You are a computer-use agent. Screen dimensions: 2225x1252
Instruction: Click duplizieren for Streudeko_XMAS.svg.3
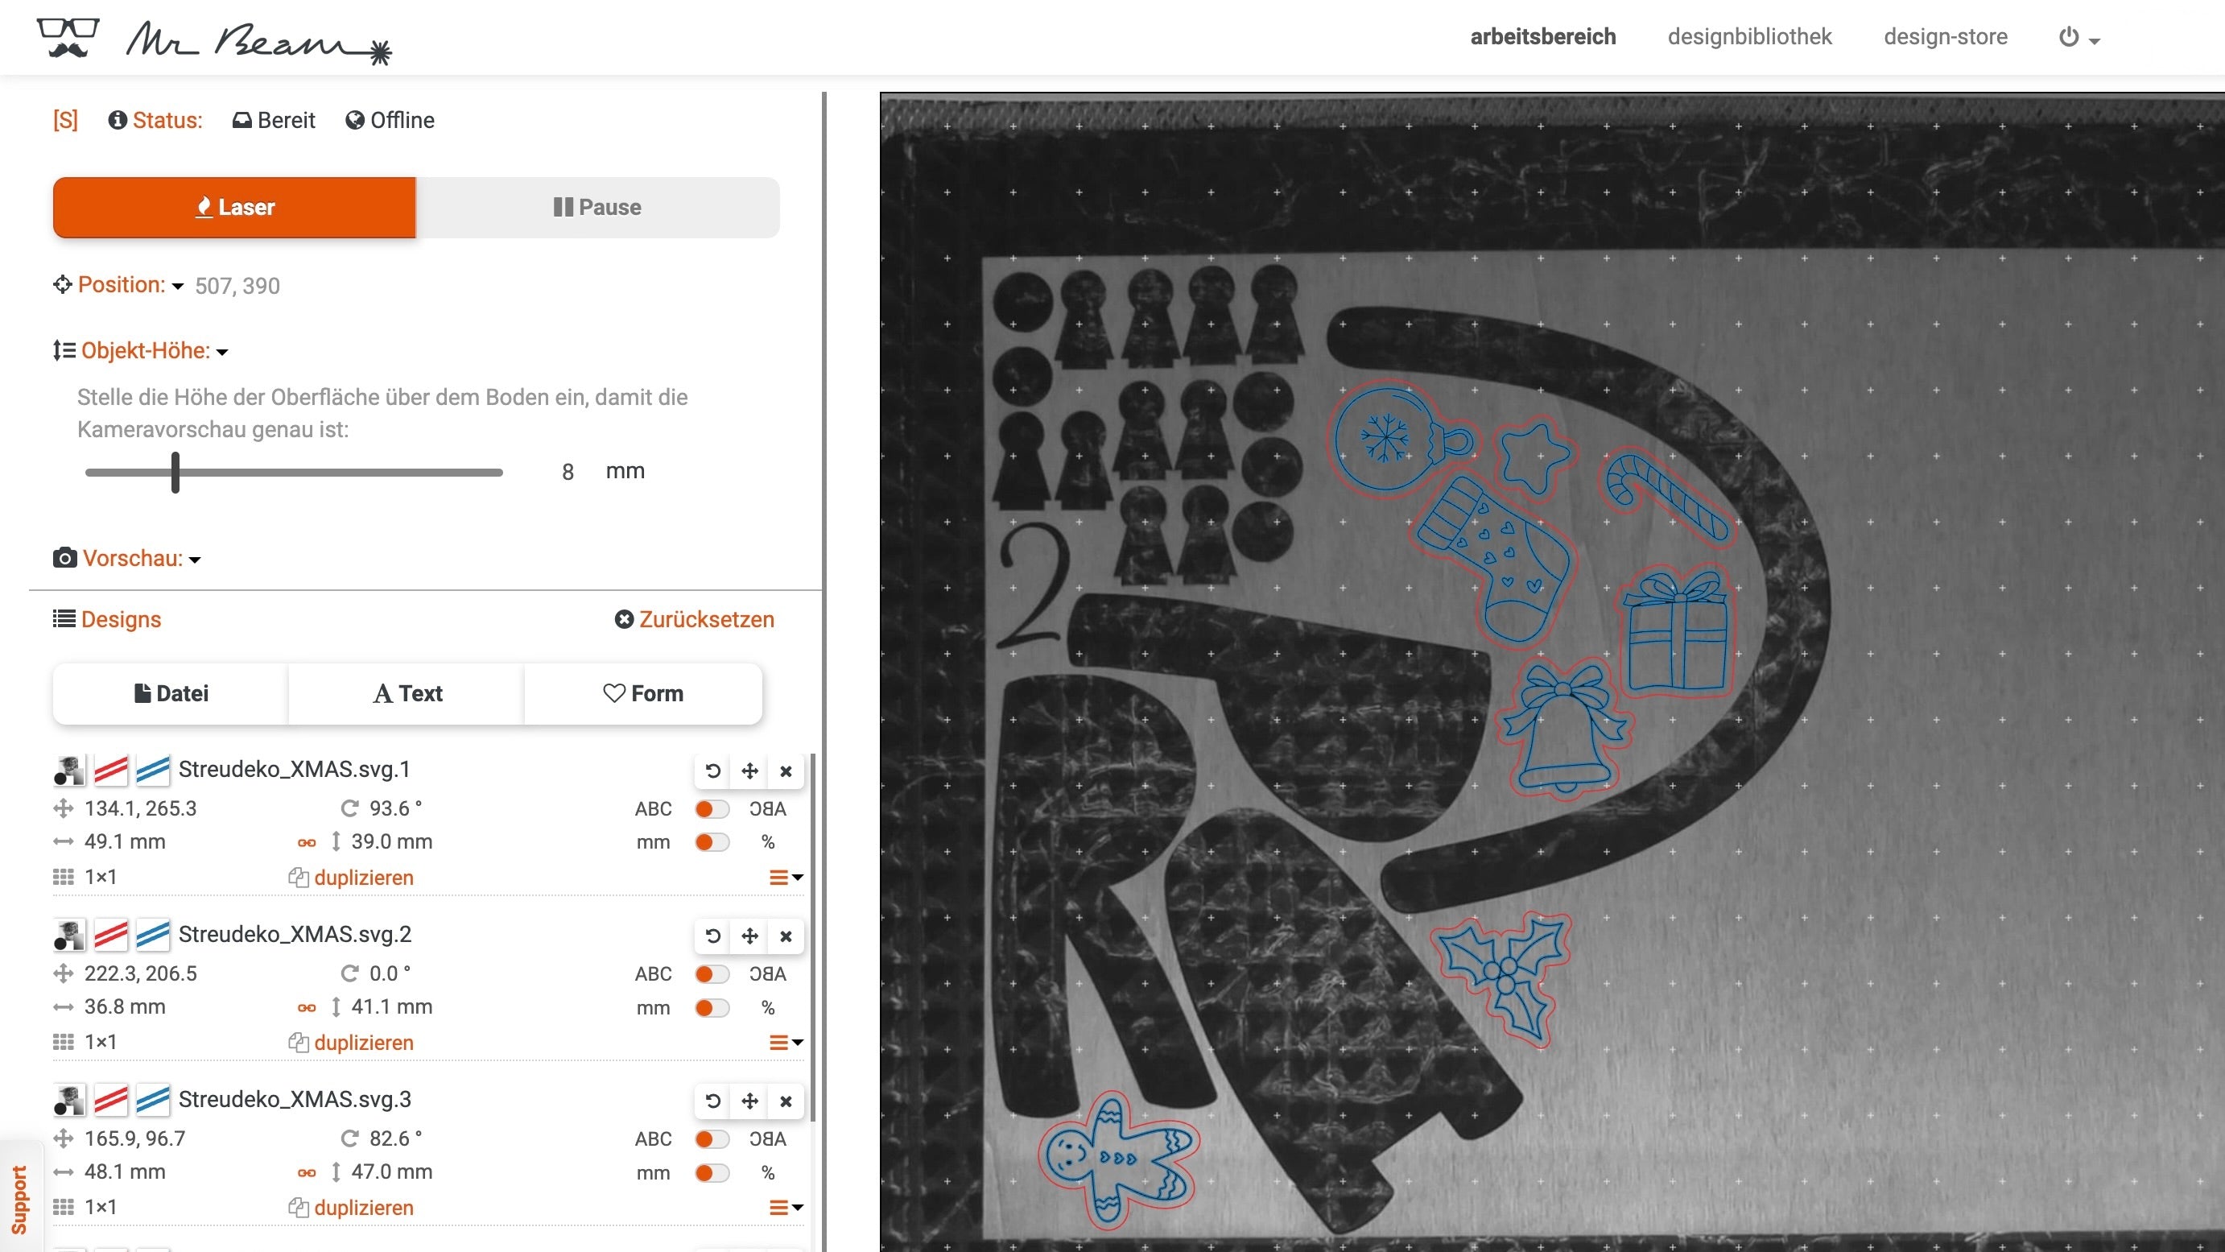362,1208
